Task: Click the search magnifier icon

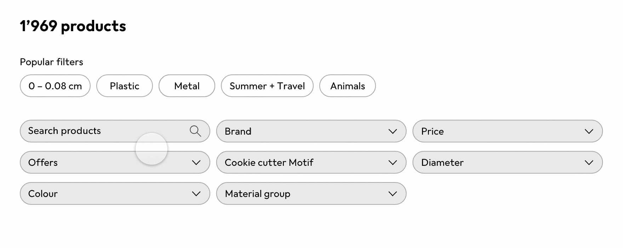Action: pos(195,131)
